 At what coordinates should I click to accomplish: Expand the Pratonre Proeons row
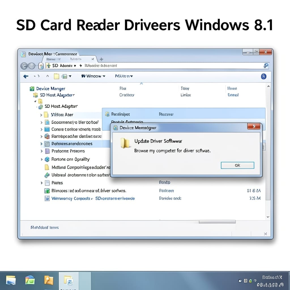click(x=41, y=151)
